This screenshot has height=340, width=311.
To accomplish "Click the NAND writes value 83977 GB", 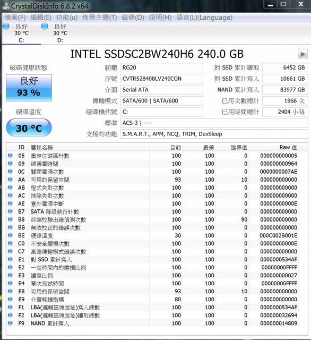I will pyautogui.click(x=285, y=90).
